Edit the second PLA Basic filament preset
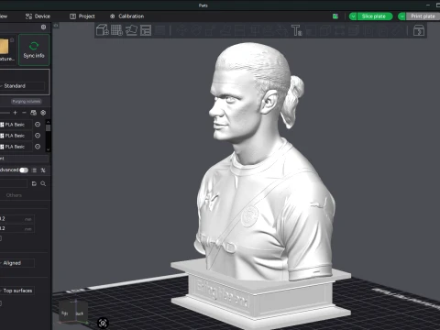Image resolution: width=440 pixels, height=330 pixels. [x=38, y=136]
